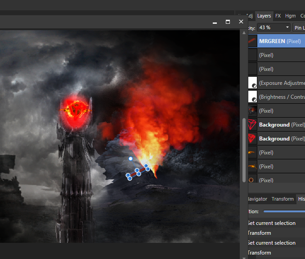Click the rotation handle of the selected layer
The height and width of the screenshot is (259, 305).
point(131,158)
